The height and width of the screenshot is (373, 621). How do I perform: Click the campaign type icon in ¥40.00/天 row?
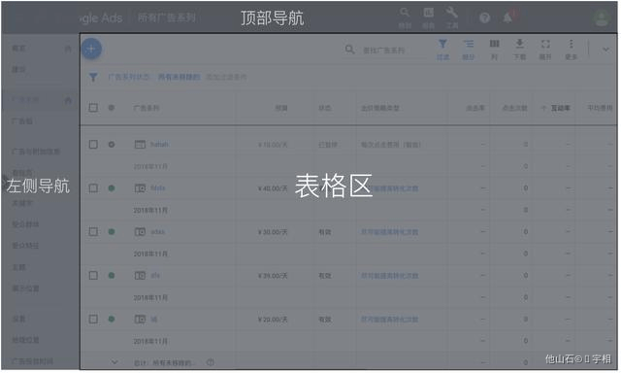[x=140, y=187]
